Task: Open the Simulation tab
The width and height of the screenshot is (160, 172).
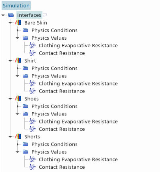Action: (x=16, y=6)
